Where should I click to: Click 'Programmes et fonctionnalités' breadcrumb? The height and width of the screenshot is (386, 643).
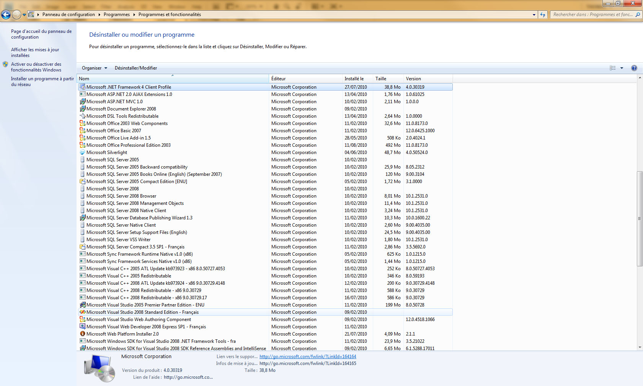coord(170,15)
